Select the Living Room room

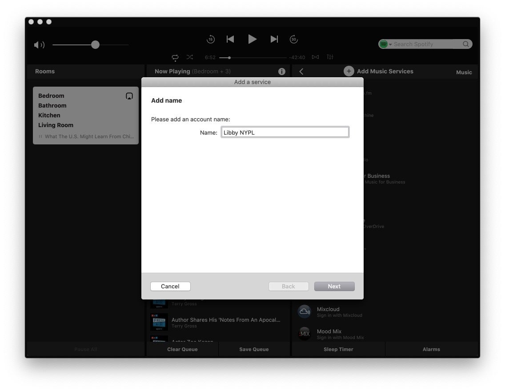tap(56, 125)
